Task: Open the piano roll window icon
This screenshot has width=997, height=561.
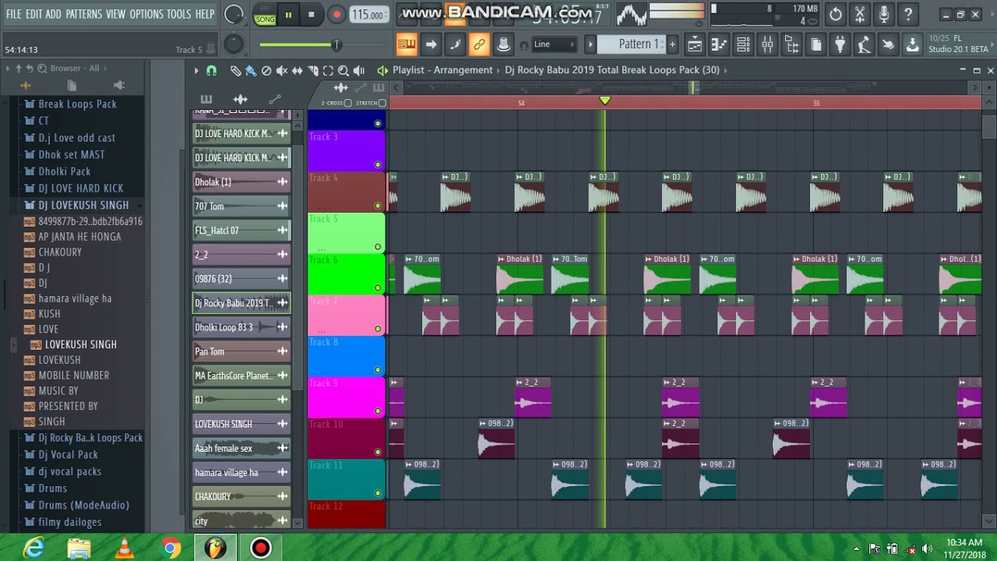Action: (719, 44)
